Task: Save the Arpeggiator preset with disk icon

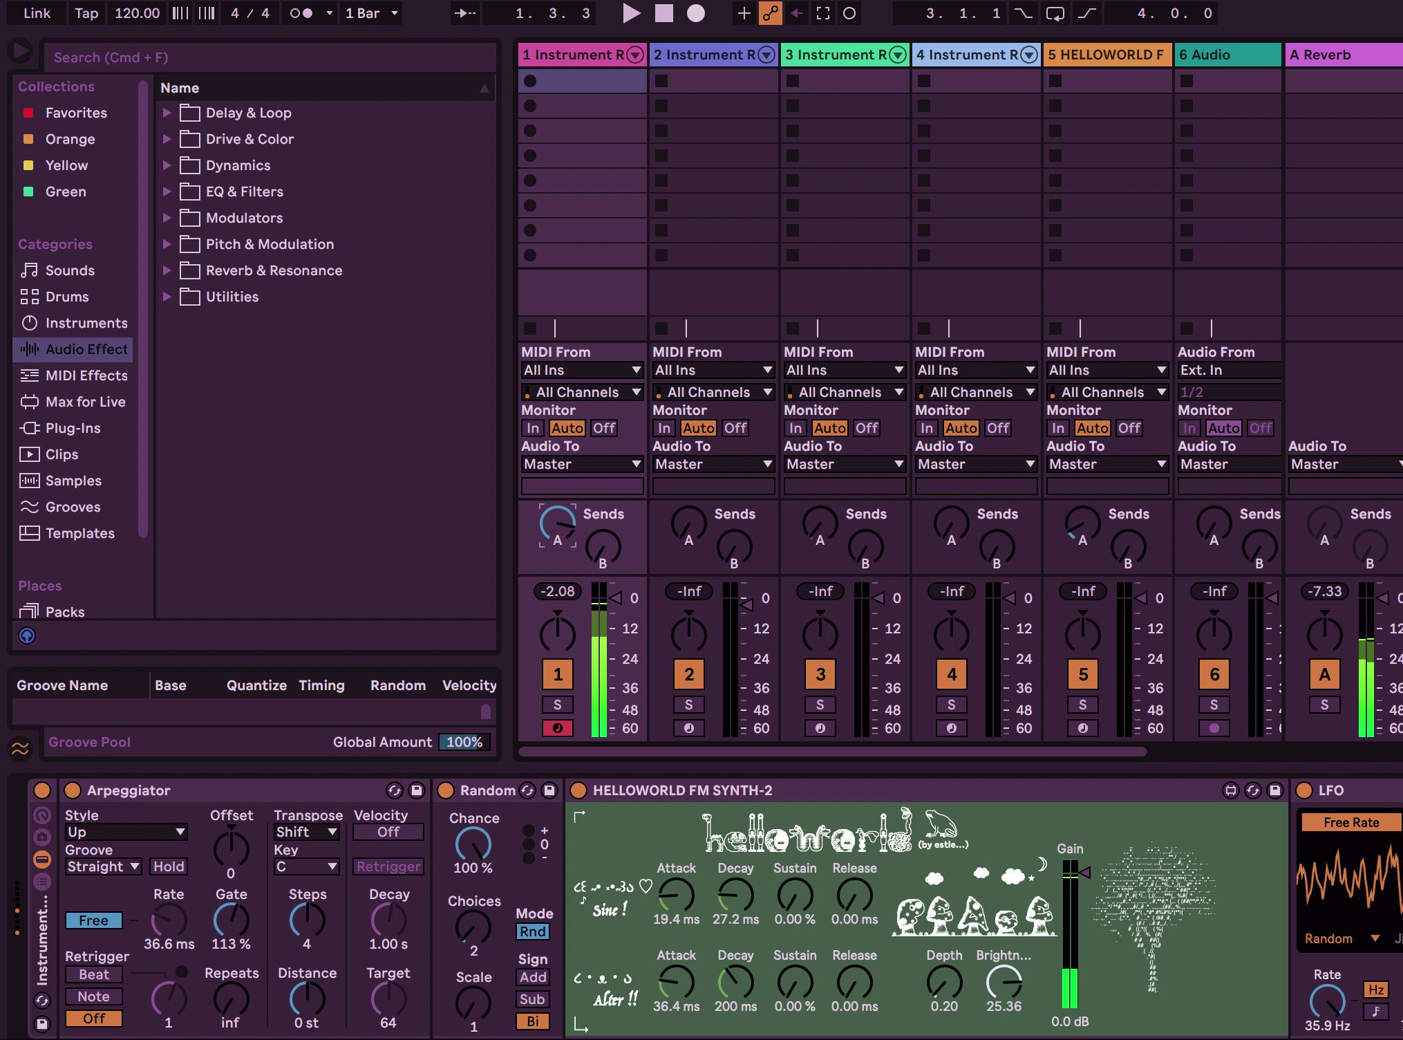Action: pos(417,790)
